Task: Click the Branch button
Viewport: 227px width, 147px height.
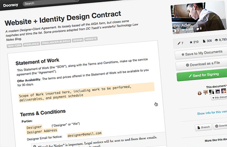Action: click(203, 127)
